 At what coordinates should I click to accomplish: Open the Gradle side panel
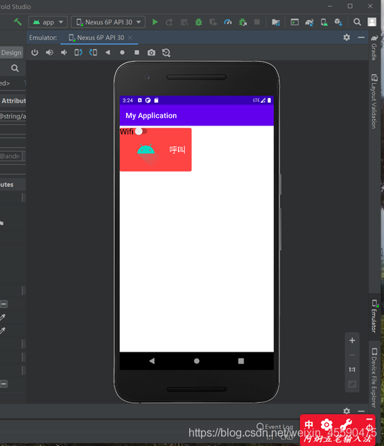point(374,48)
